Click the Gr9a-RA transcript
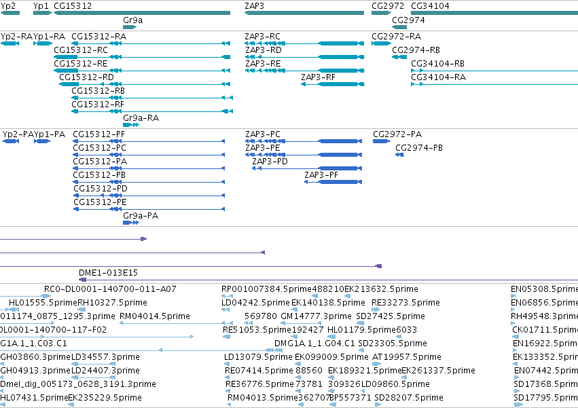The image size is (578, 408). 131,125
